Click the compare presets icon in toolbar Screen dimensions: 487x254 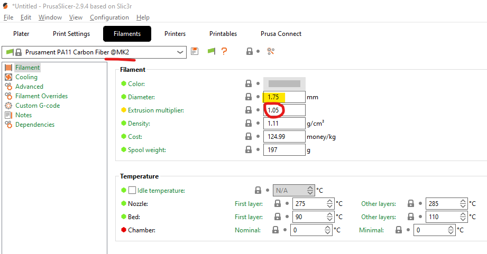point(271,51)
